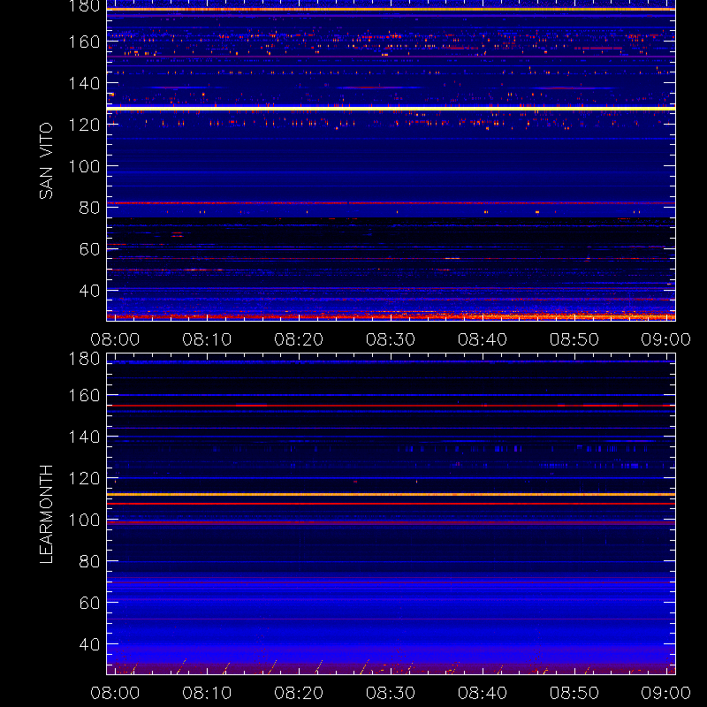Viewport: 707px width, 707px height.
Task: Select the 120 tick label on SAN VITO plot
Action: pyautogui.click(x=84, y=125)
